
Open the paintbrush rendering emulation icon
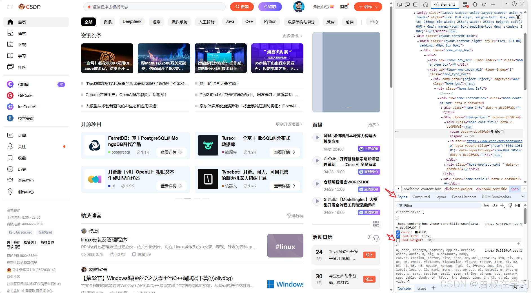pos(510,205)
